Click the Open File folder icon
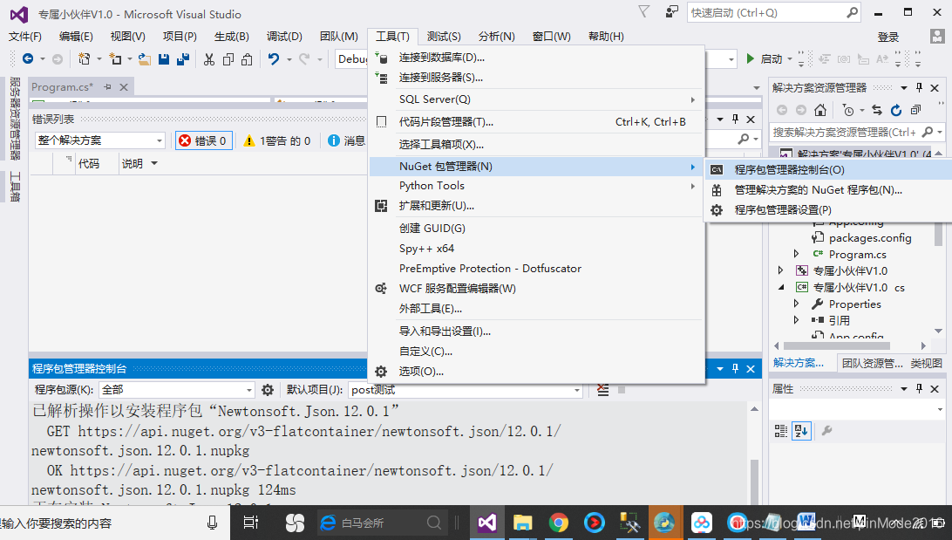Viewport: 952px width, 540px height. pyautogui.click(x=144, y=59)
